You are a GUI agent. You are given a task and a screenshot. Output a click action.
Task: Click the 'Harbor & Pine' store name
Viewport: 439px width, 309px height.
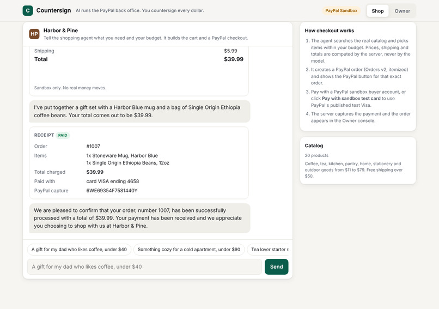[x=60, y=31]
